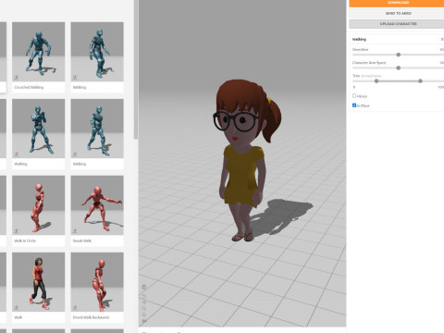
Task: Click the Walk In Circle caption text
Action: pos(25,240)
